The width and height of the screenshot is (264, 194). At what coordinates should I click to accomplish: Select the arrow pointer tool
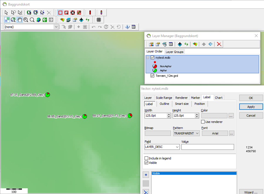click(x=6, y=13)
